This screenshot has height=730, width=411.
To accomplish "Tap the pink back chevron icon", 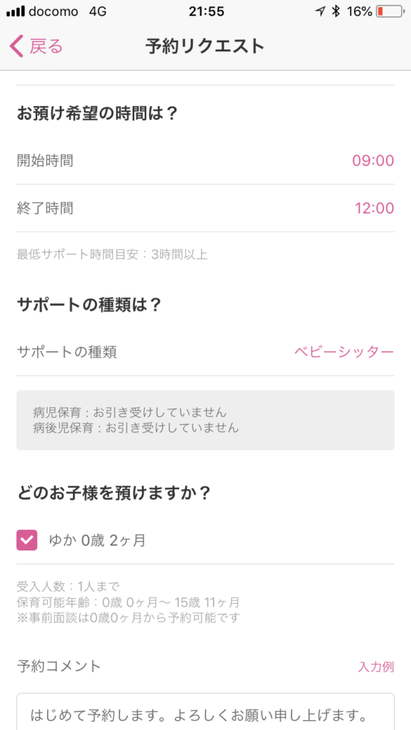I will pyautogui.click(x=16, y=46).
